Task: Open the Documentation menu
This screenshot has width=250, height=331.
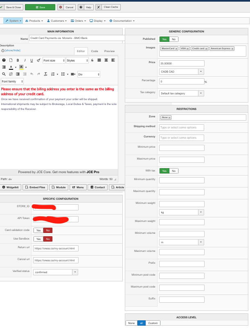Action: point(122,21)
